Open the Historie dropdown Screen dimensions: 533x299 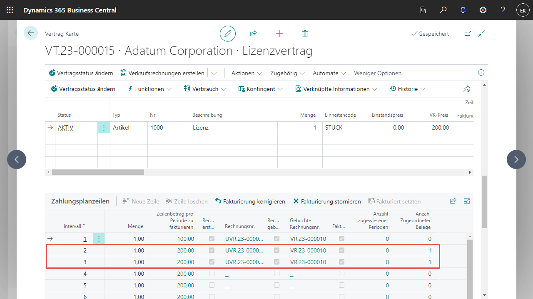click(408, 89)
